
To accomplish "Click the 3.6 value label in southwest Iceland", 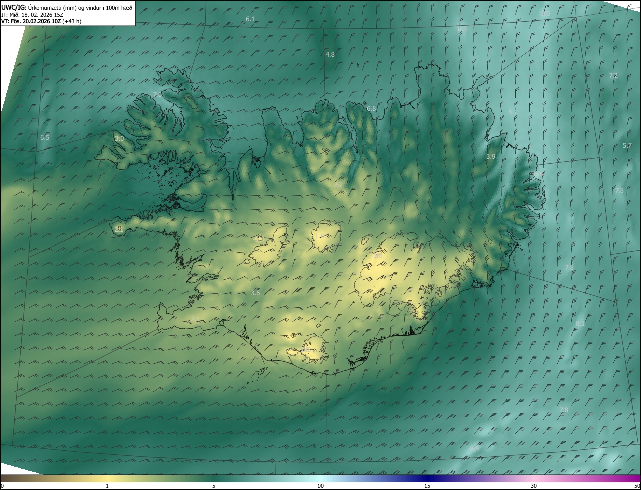I will coord(255,293).
